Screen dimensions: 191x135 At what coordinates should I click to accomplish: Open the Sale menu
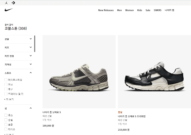click(x=148, y=10)
